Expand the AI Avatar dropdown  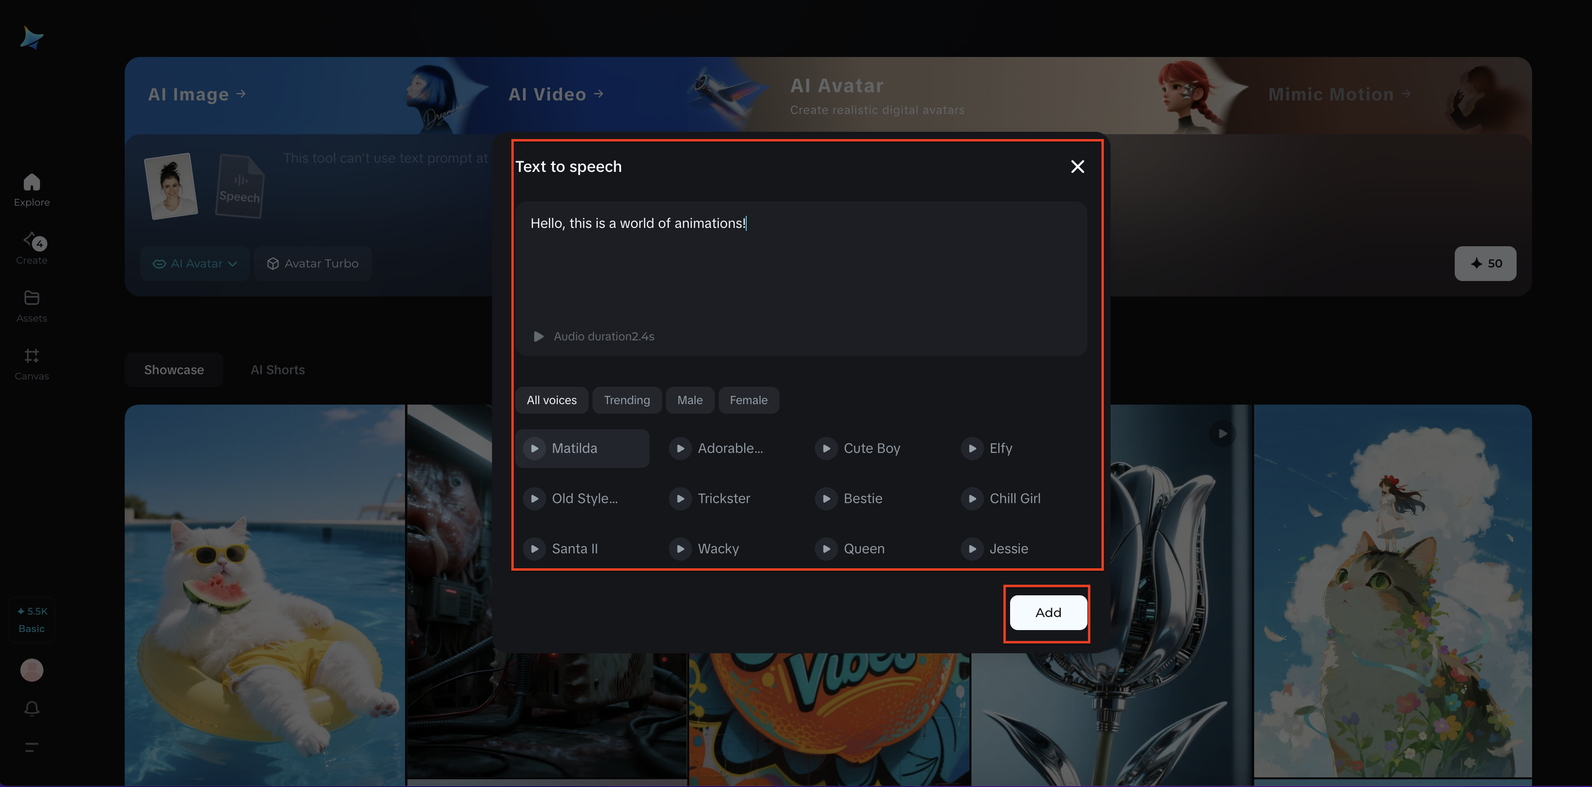[x=195, y=264]
